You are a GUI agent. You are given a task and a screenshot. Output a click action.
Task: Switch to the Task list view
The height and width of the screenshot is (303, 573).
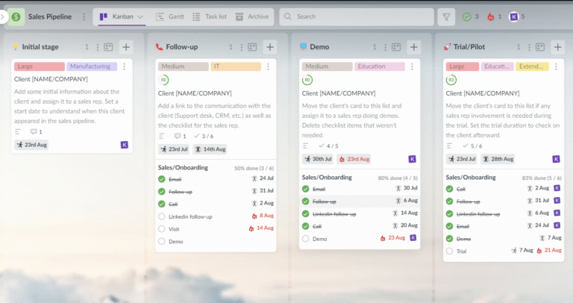pos(210,17)
